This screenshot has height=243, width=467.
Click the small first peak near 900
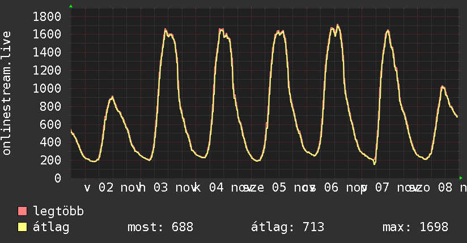[x=112, y=97]
